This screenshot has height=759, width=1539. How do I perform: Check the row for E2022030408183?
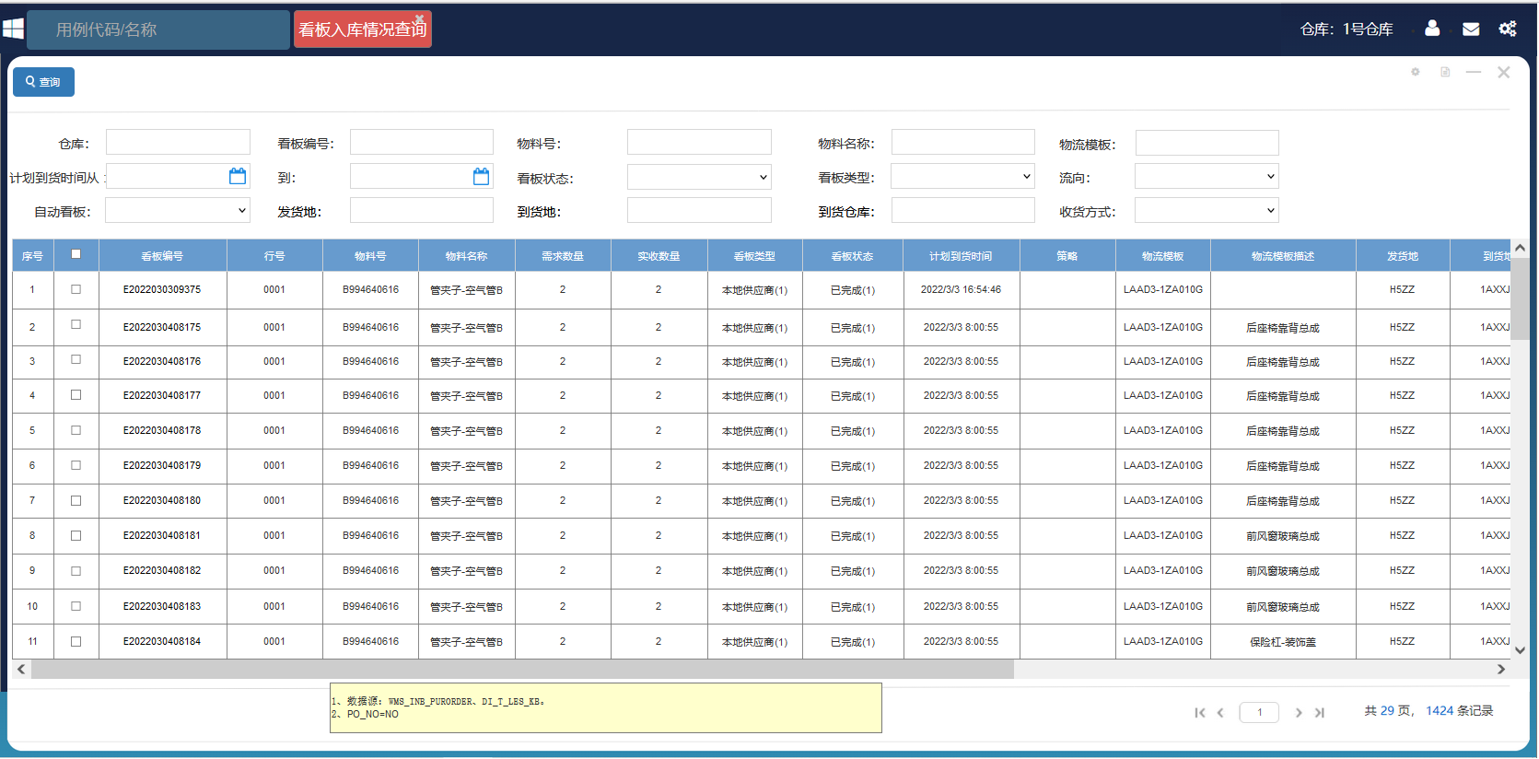tap(76, 606)
